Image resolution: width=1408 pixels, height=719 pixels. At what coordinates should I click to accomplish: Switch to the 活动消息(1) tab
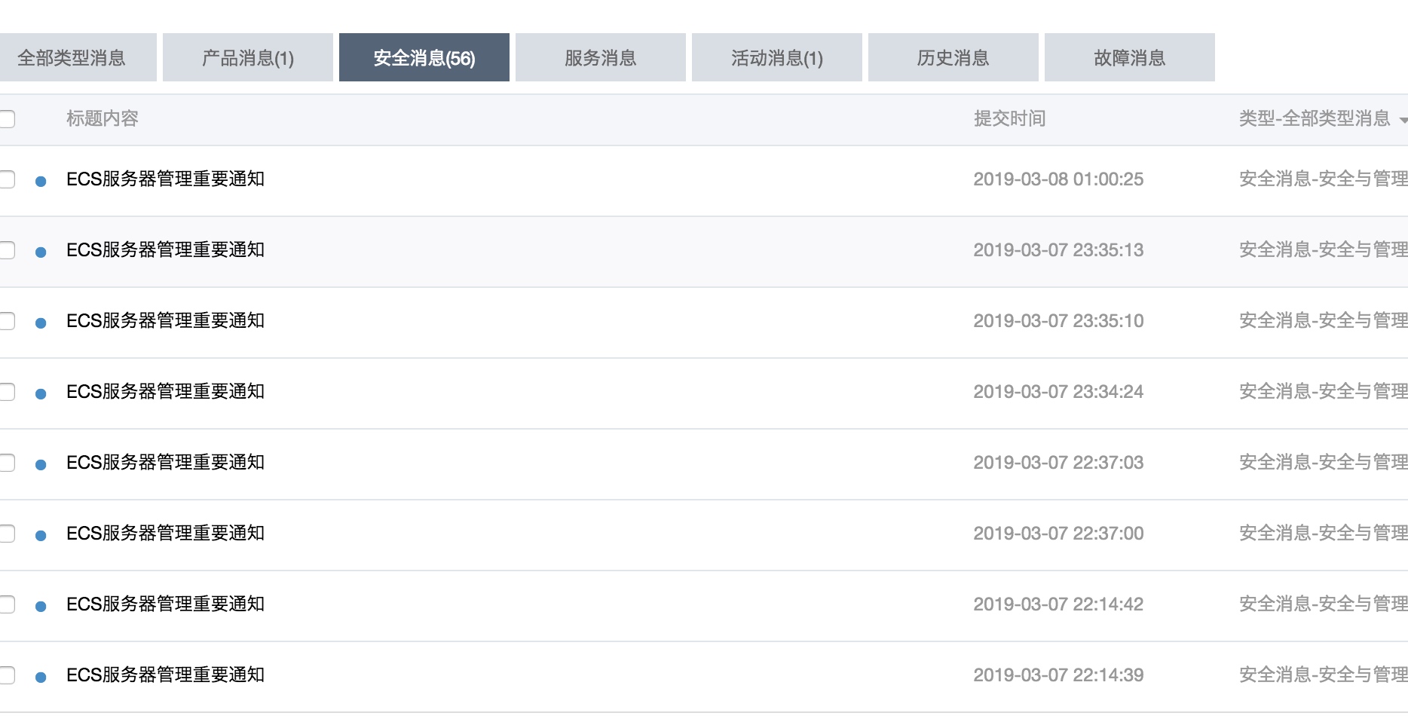pyautogui.click(x=777, y=57)
